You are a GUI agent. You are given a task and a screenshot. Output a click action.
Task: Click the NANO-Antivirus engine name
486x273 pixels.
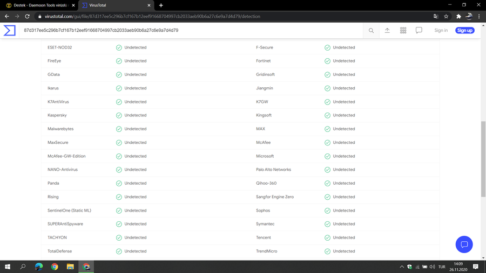pyautogui.click(x=62, y=170)
